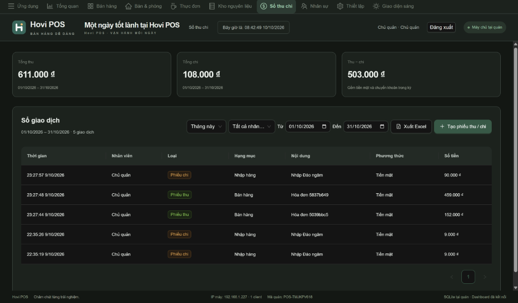Viewport: 518px width, 303px height.
Task: Click the sun icon for Giao diện sáng
Action: 376,6
